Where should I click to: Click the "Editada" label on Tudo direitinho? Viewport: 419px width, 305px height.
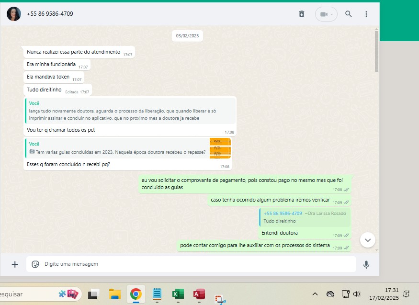72,92
